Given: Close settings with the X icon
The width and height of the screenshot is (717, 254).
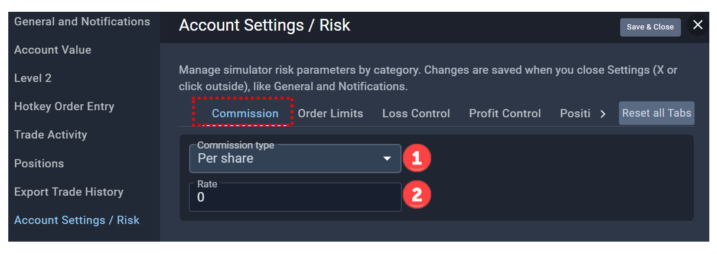Looking at the screenshot, I should (x=698, y=25).
